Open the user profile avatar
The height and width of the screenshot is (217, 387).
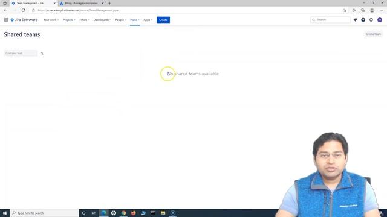click(x=380, y=20)
